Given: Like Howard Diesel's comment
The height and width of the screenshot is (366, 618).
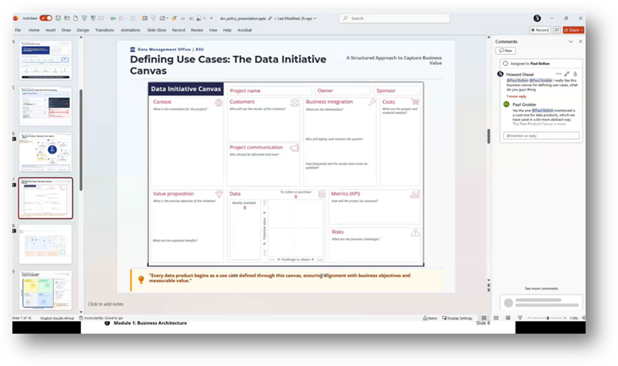Looking at the screenshot, I should [x=575, y=74].
